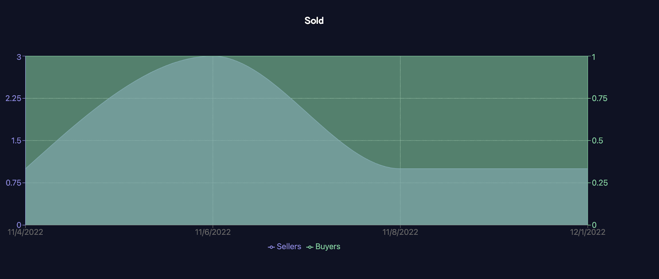This screenshot has width=659, height=279.
Task: Click the green 0 tick on right axis
Action: click(594, 225)
